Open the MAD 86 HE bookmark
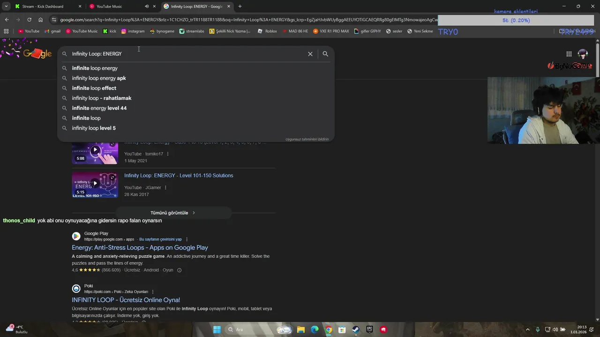 (x=294, y=31)
